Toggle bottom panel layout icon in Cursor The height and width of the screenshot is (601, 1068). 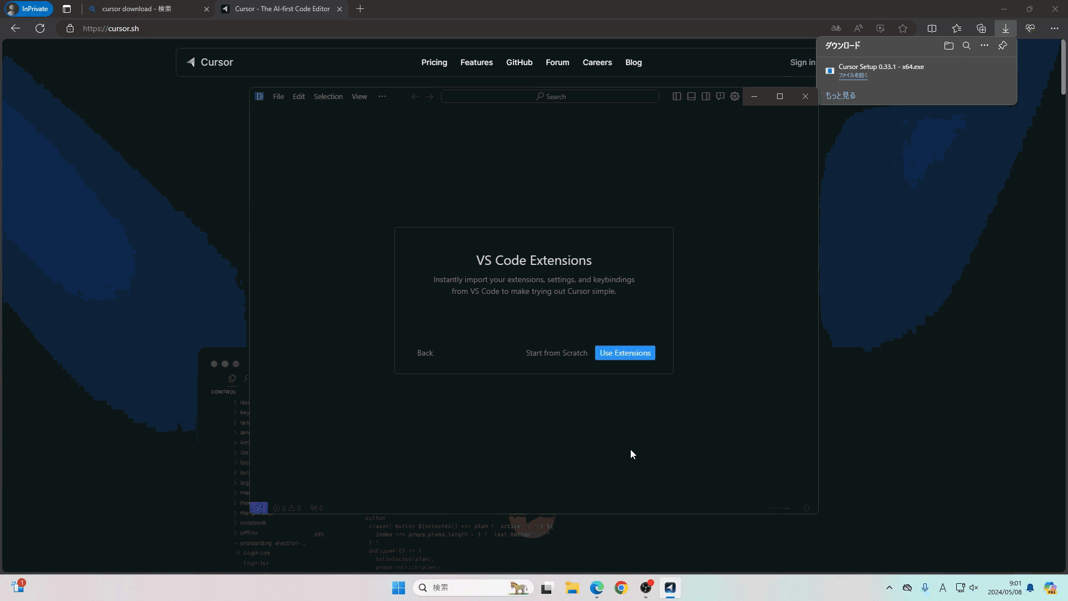point(691,96)
